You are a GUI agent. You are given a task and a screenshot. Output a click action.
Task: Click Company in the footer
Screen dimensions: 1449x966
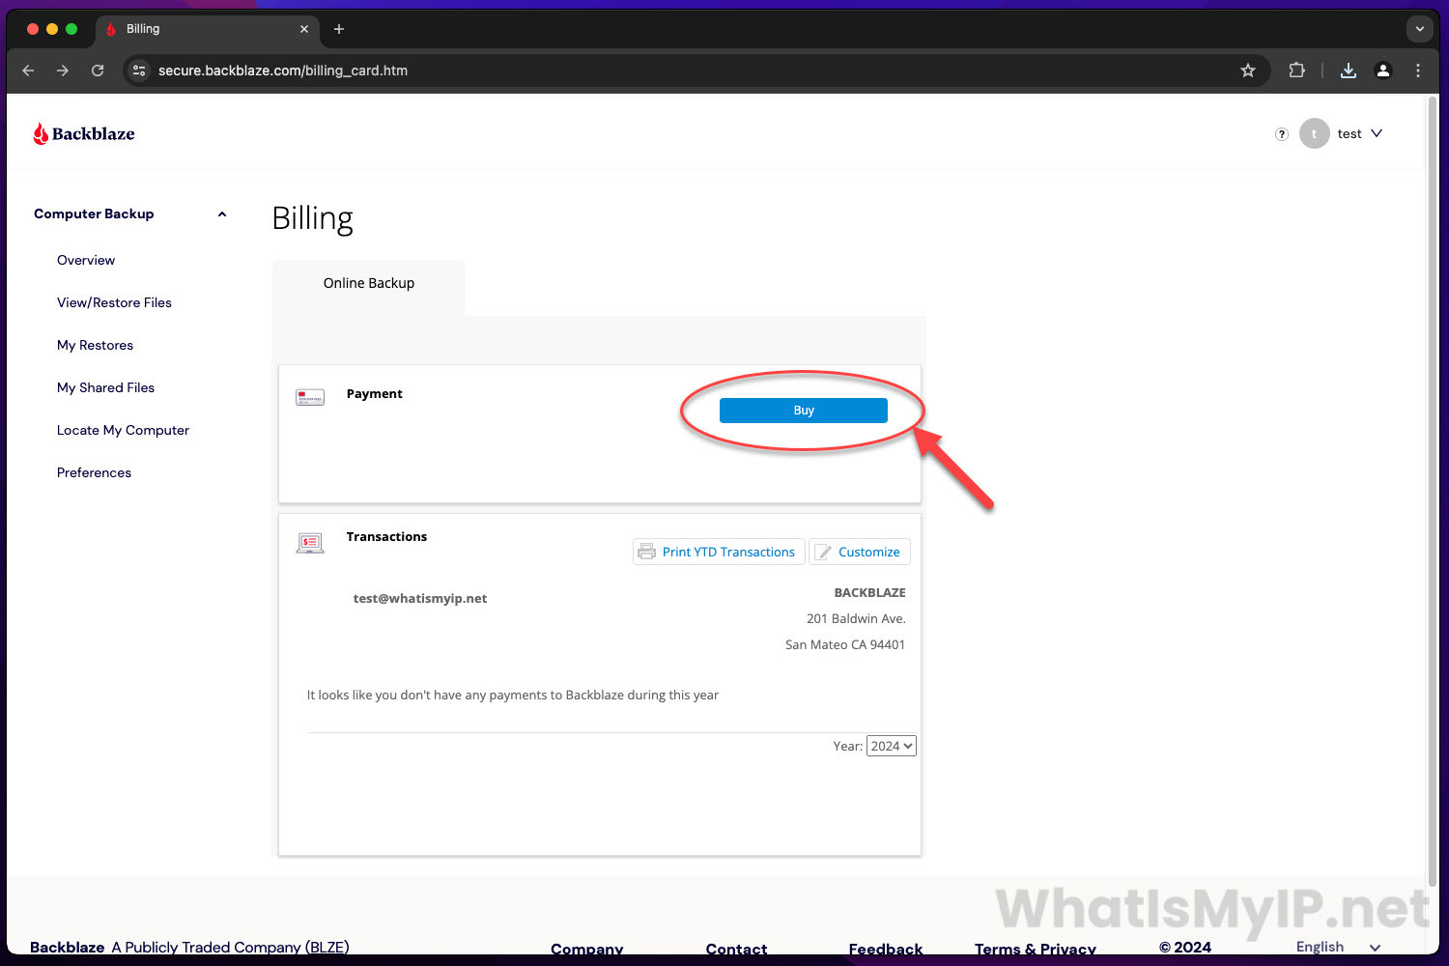click(586, 949)
